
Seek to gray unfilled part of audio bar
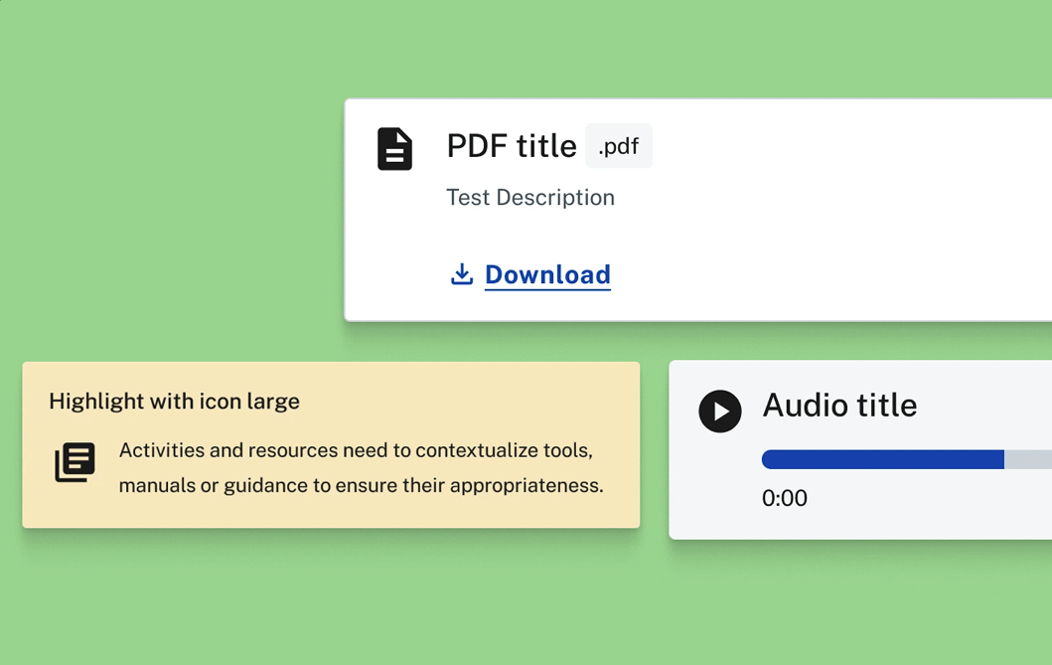click(x=1028, y=459)
